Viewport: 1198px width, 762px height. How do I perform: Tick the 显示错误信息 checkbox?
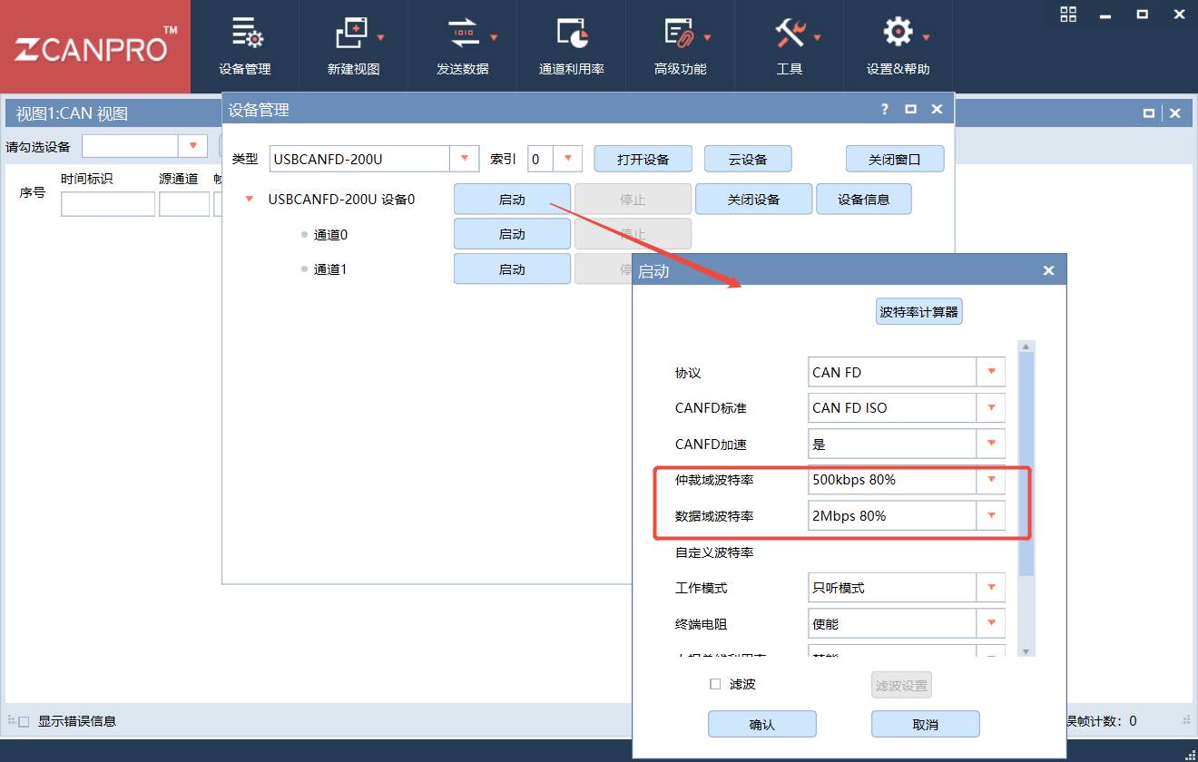click(25, 722)
